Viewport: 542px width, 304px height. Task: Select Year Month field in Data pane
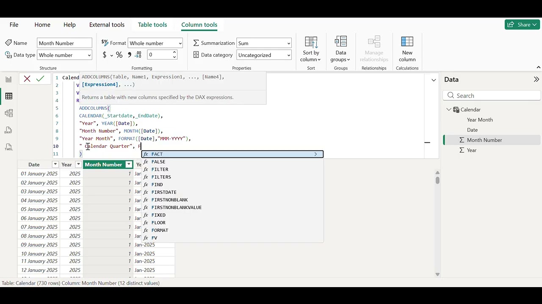(x=480, y=120)
